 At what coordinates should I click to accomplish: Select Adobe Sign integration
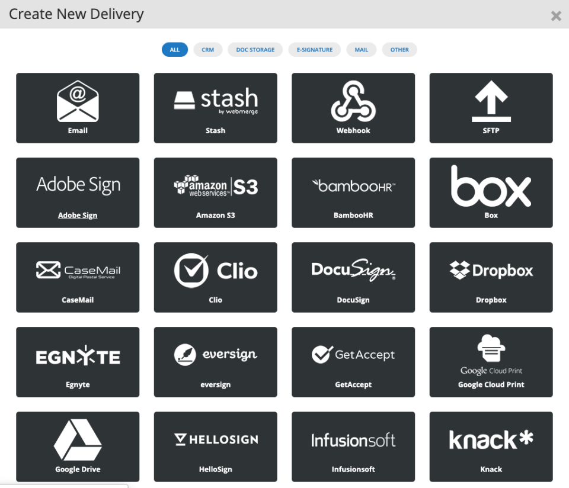tap(78, 192)
